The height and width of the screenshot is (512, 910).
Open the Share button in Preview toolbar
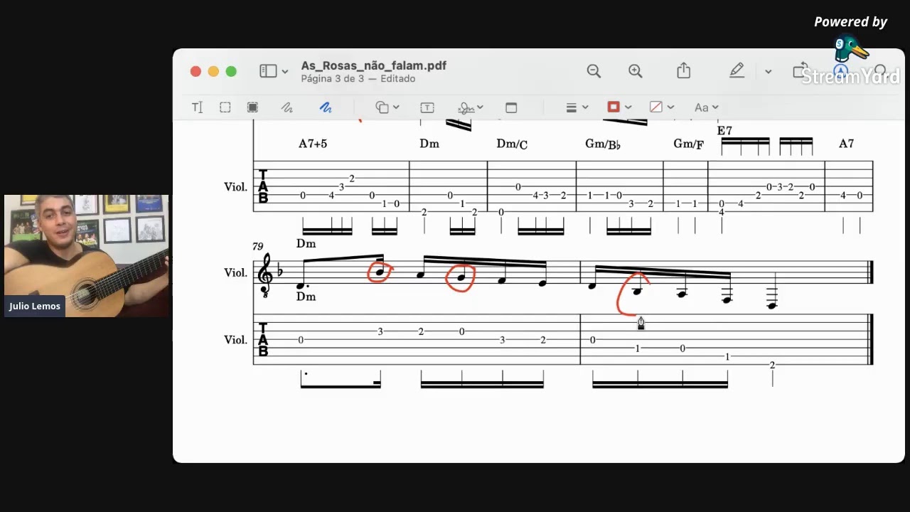(x=683, y=70)
